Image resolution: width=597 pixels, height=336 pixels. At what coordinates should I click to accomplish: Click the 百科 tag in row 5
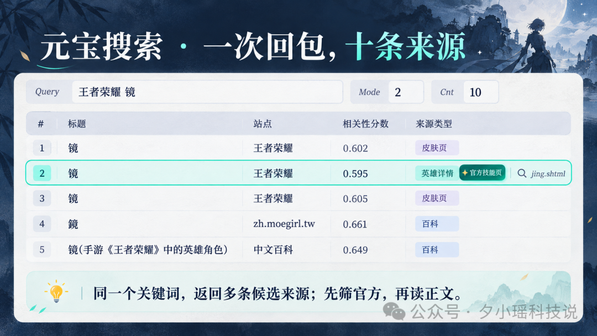point(437,250)
